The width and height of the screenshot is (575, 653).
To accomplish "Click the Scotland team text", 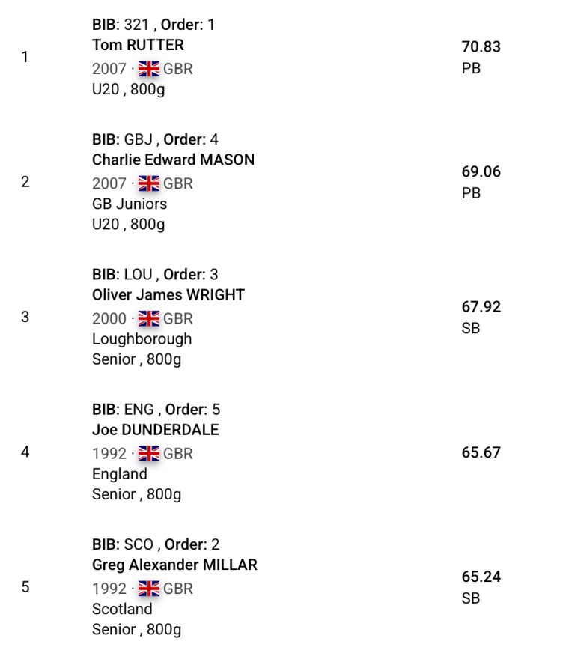I will pos(122,609).
